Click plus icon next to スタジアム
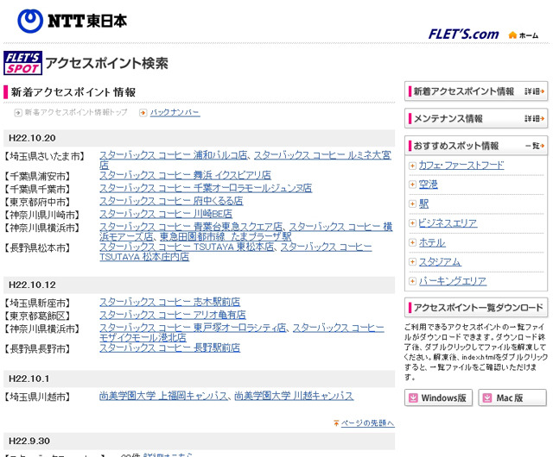 click(412, 261)
